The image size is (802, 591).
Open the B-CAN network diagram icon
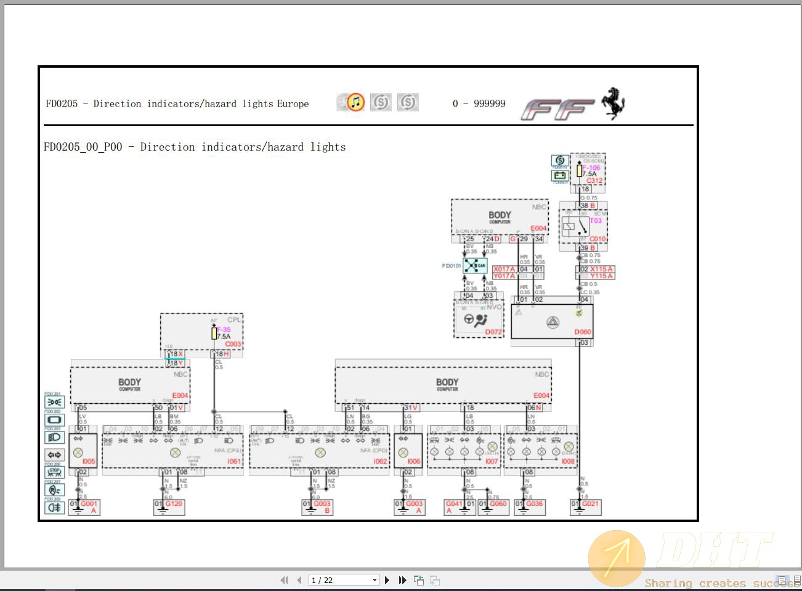[x=475, y=266]
